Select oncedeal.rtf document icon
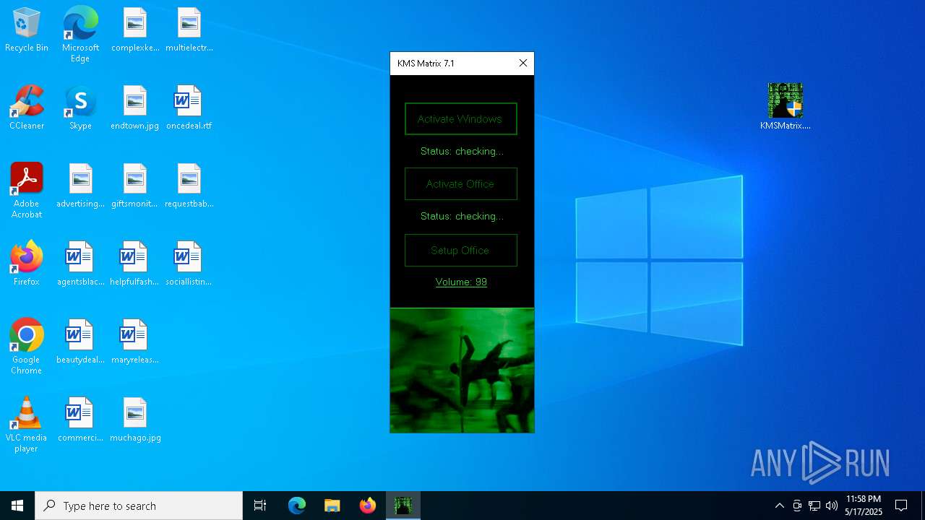 189,108
